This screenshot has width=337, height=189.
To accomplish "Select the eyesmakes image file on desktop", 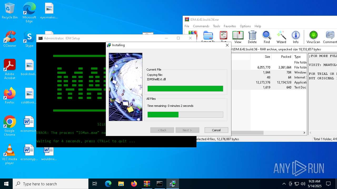I will [x=49, y=11].
